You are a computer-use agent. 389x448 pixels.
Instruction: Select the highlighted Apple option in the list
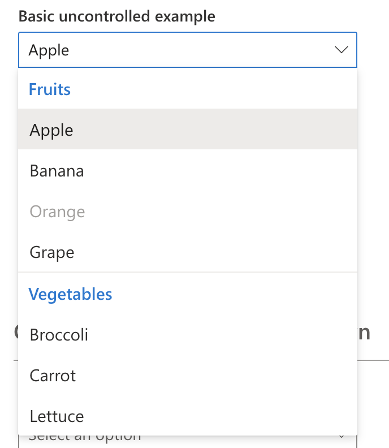(x=188, y=129)
